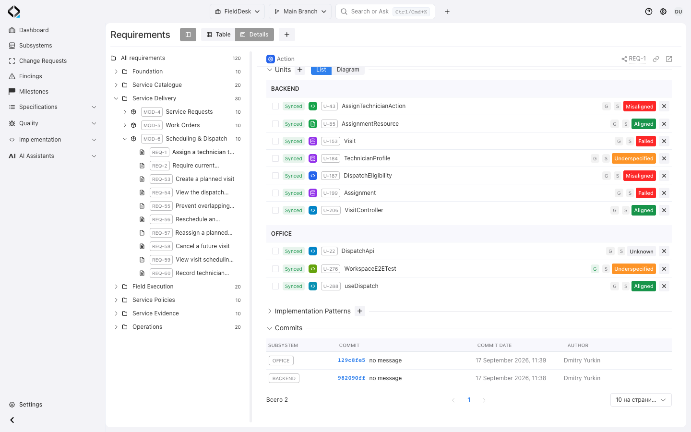Expand the Foundation folder
This screenshot has width=691, height=432.
pyautogui.click(x=116, y=72)
